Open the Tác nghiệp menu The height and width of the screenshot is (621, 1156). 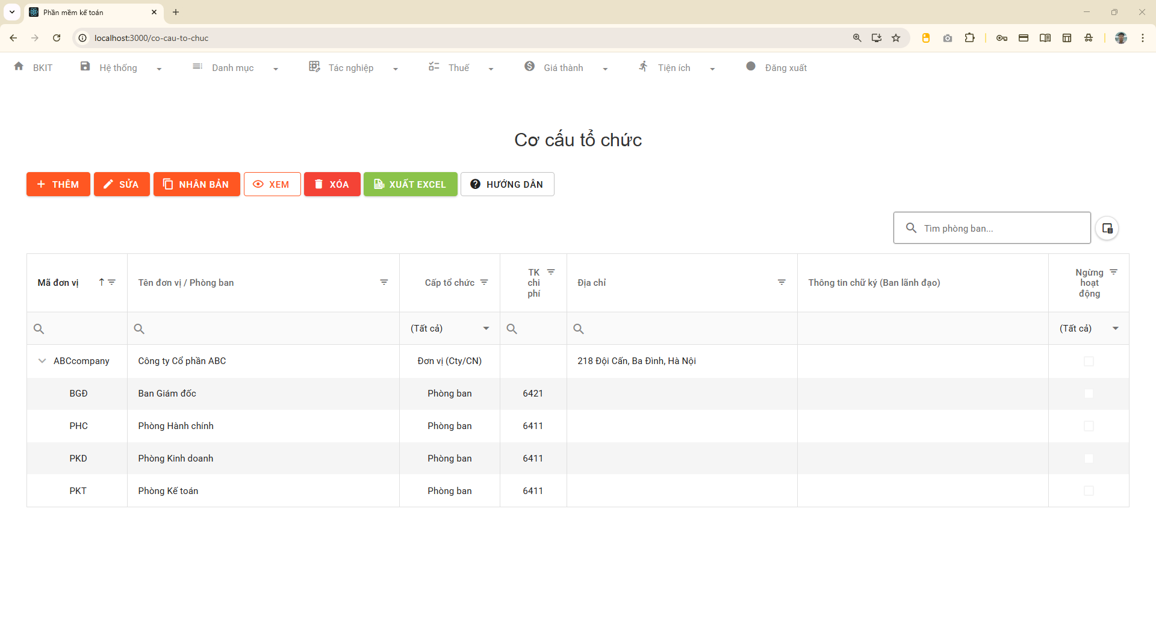[x=353, y=68]
